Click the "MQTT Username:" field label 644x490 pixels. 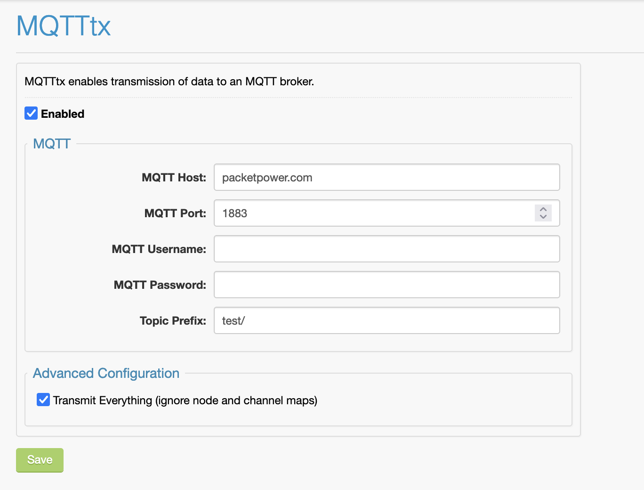point(159,249)
